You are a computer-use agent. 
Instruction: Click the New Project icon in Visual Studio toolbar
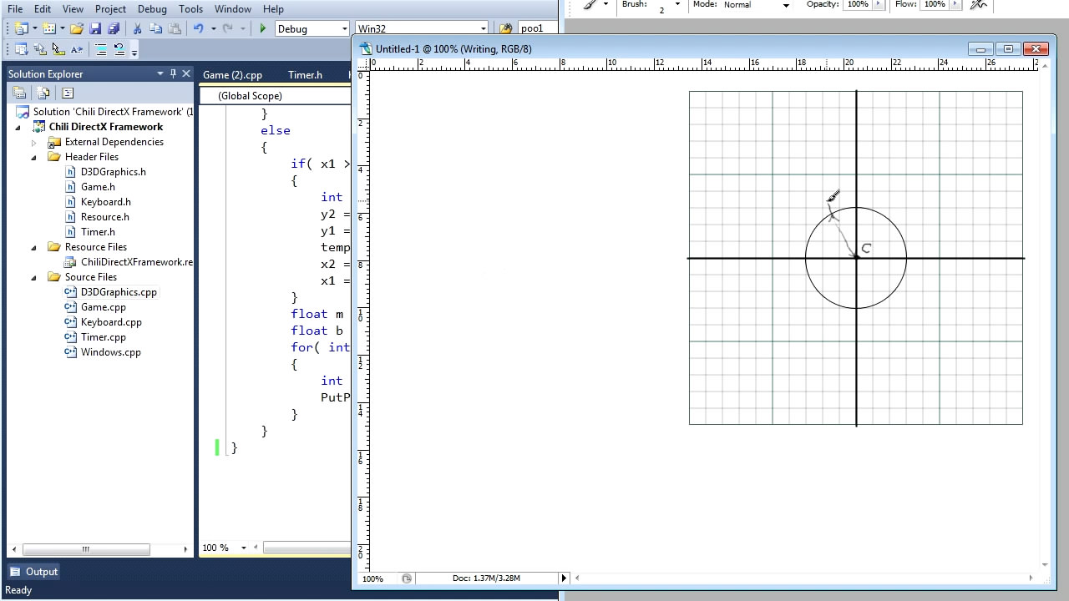tap(22, 28)
